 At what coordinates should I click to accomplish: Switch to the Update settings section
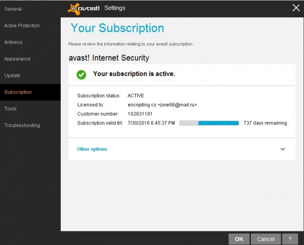pyautogui.click(x=12, y=76)
